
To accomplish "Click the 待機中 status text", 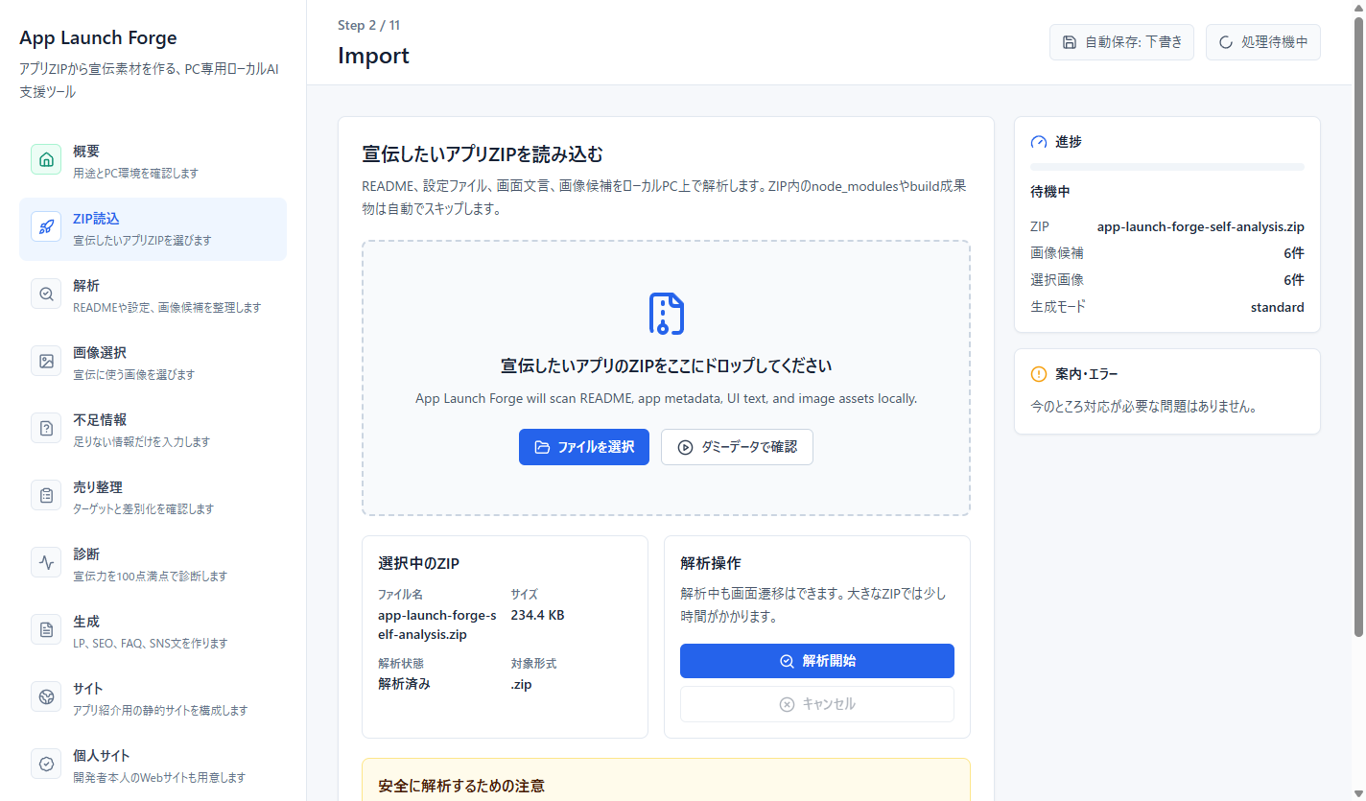I will (x=1049, y=192).
